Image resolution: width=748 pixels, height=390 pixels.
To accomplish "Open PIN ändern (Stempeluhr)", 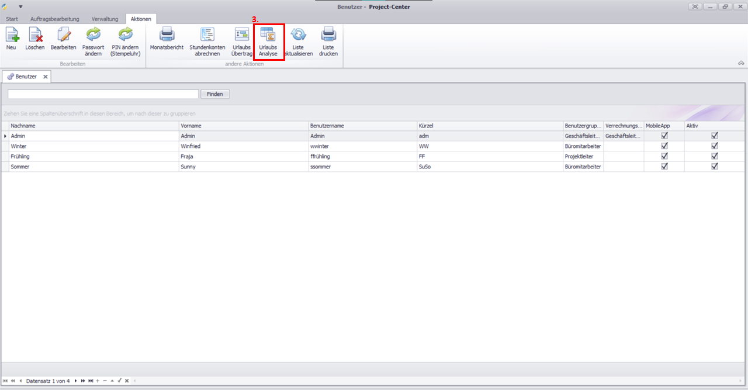I will (125, 41).
